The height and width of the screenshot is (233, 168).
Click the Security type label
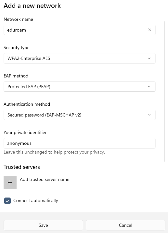(17, 48)
